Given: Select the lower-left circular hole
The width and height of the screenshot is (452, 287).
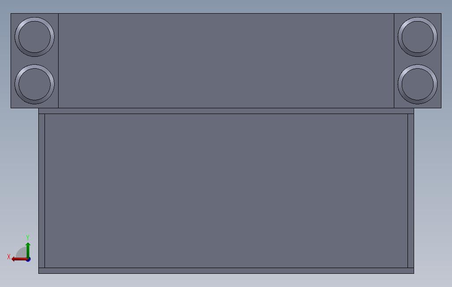Looking at the screenshot, I should [34, 84].
